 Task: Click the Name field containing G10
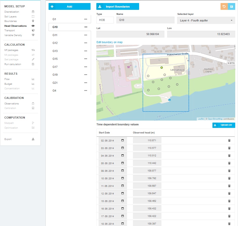tap(145, 20)
